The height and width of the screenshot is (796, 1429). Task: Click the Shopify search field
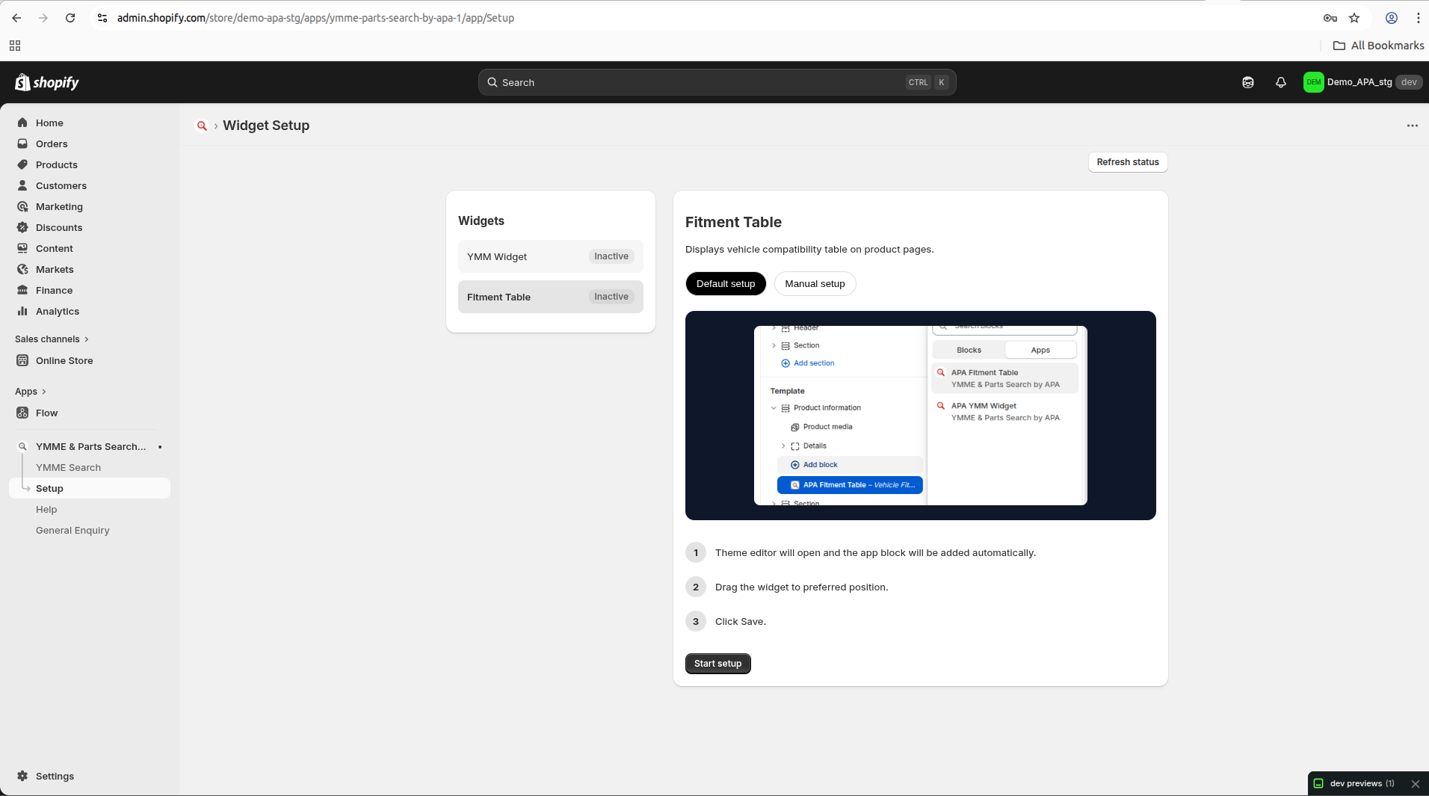[x=717, y=82]
